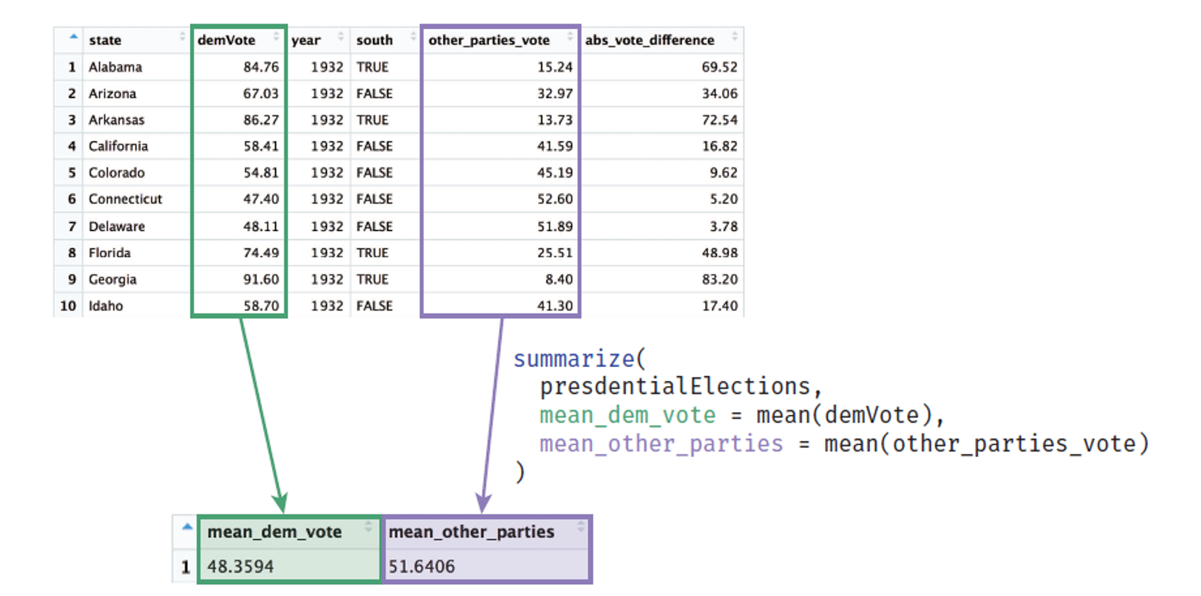Viewport: 1201px width, 596px height.
Task: Click demVote value 84.76
Action: click(x=261, y=67)
